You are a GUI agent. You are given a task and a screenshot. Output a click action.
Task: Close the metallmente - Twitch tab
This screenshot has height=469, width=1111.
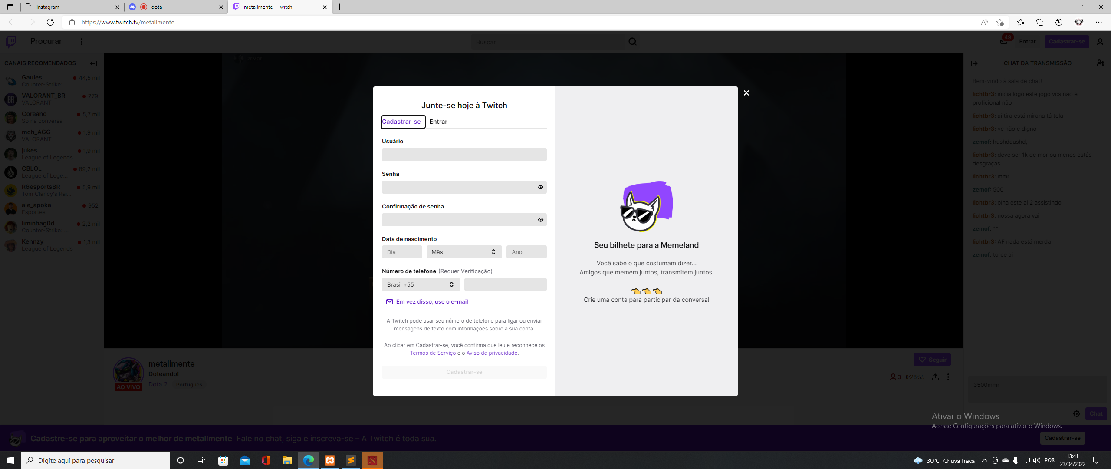coord(325,7)
